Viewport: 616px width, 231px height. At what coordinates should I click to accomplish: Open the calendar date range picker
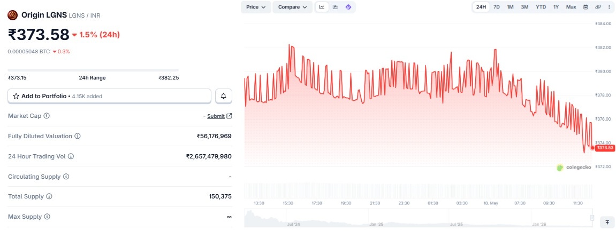(x=585, y=7)
